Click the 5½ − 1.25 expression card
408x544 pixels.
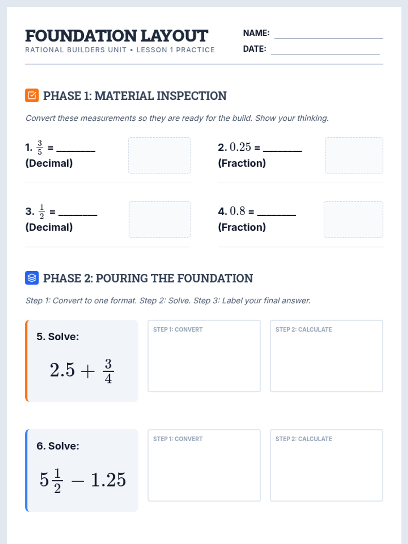[82, 471]
